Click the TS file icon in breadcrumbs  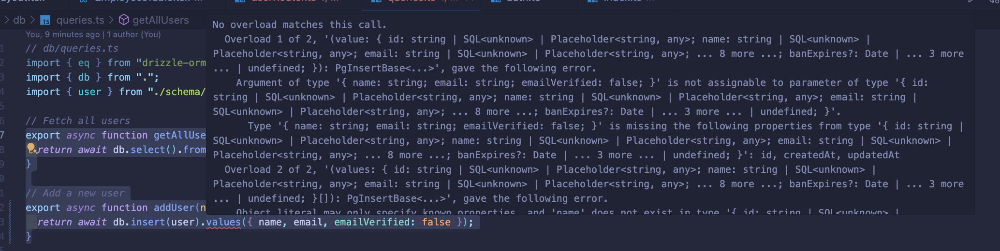coord(45,20)
